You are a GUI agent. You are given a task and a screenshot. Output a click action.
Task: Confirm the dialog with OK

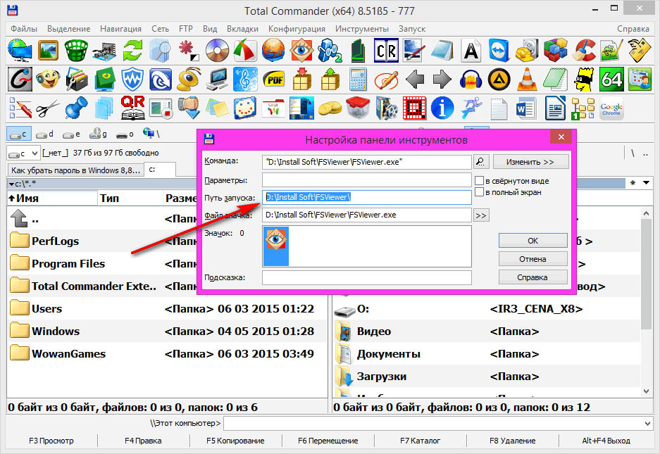point(533,241)
